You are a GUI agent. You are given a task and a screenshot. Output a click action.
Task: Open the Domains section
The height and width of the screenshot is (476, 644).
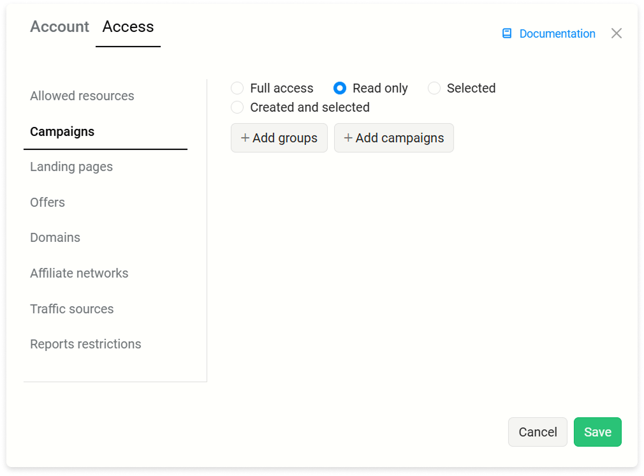coord(55,237)
